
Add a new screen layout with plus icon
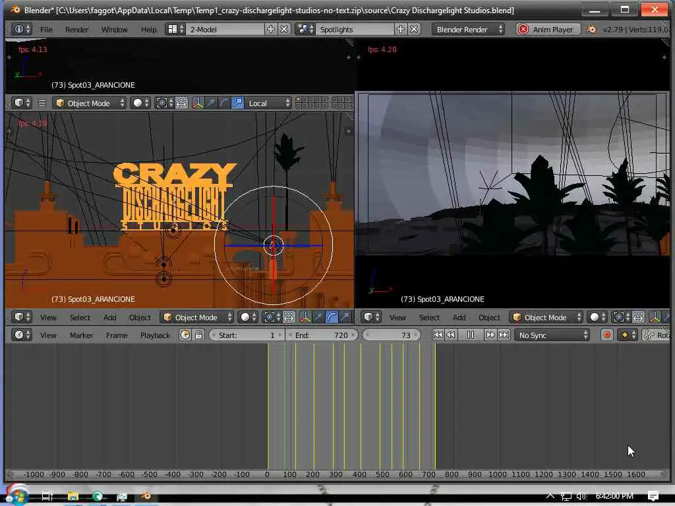pyautogui.click(x=271, y=29)
